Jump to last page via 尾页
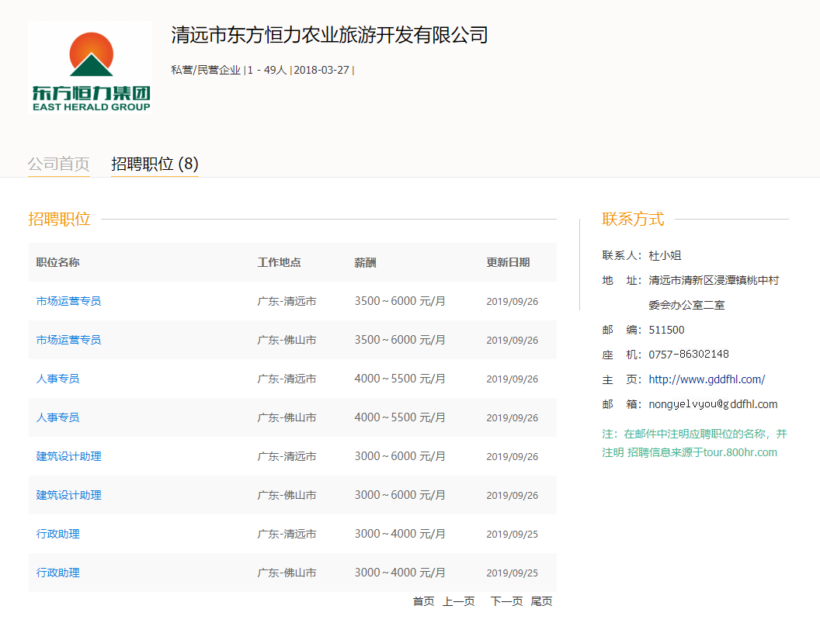The height and width of the screenshot is (623, 820). pyautogui.click(x=541, y=601)
